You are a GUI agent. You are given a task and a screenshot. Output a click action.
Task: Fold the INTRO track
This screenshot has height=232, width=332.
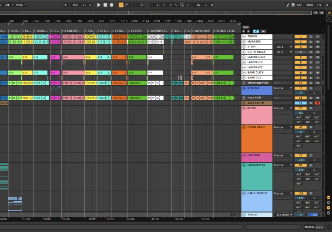pos(244,108)
